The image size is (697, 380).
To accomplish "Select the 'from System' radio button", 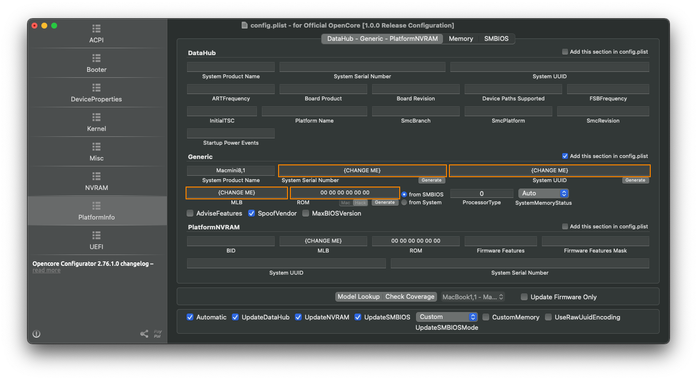I will click(x=404, y=202).
